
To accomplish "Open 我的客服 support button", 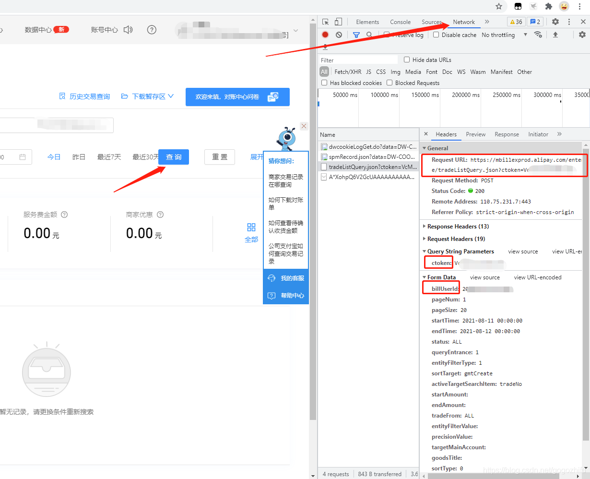I will click(x=286, y=278).
